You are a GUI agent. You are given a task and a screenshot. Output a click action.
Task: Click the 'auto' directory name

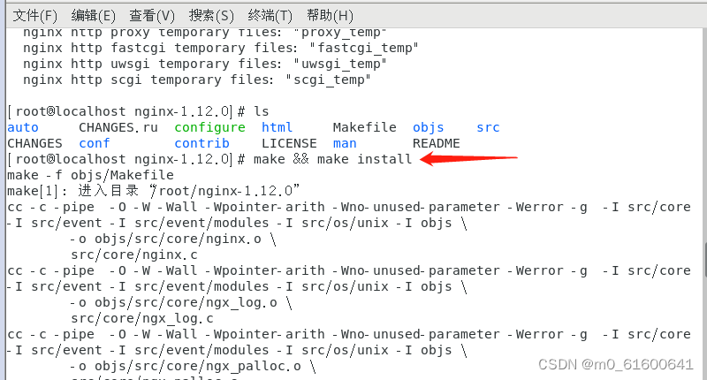(23, 127)
